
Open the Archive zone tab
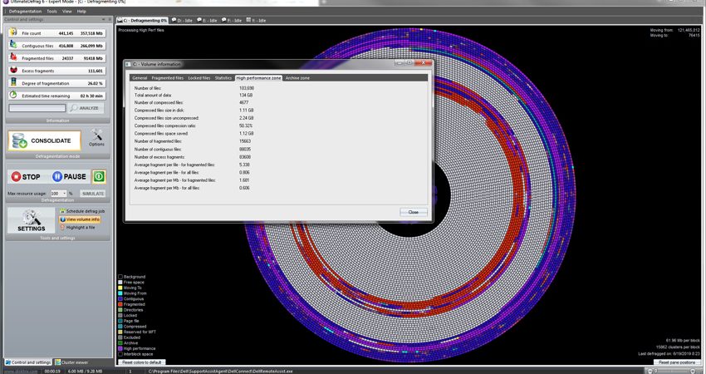click(x=297, y=78)
